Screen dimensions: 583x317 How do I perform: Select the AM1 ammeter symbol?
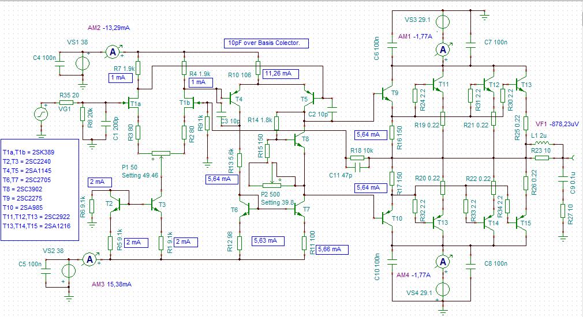(x=443, y=50)
